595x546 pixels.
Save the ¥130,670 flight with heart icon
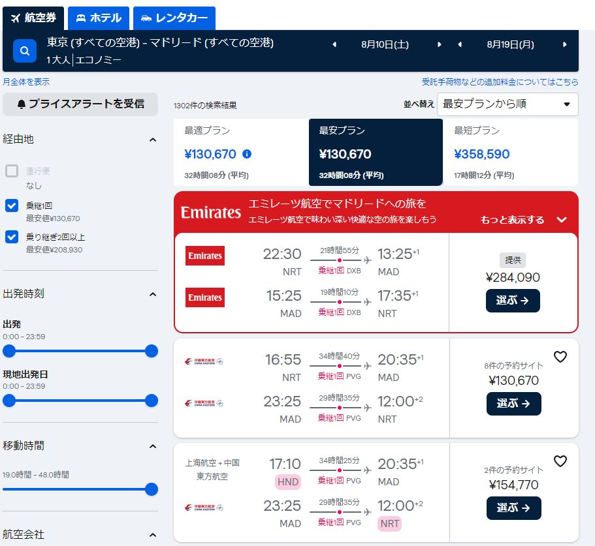point(560,357)
